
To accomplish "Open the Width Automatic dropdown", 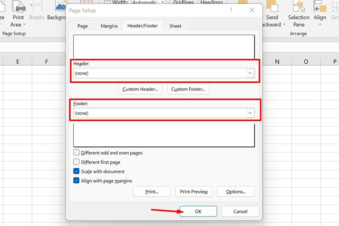I will coord(163,2).
